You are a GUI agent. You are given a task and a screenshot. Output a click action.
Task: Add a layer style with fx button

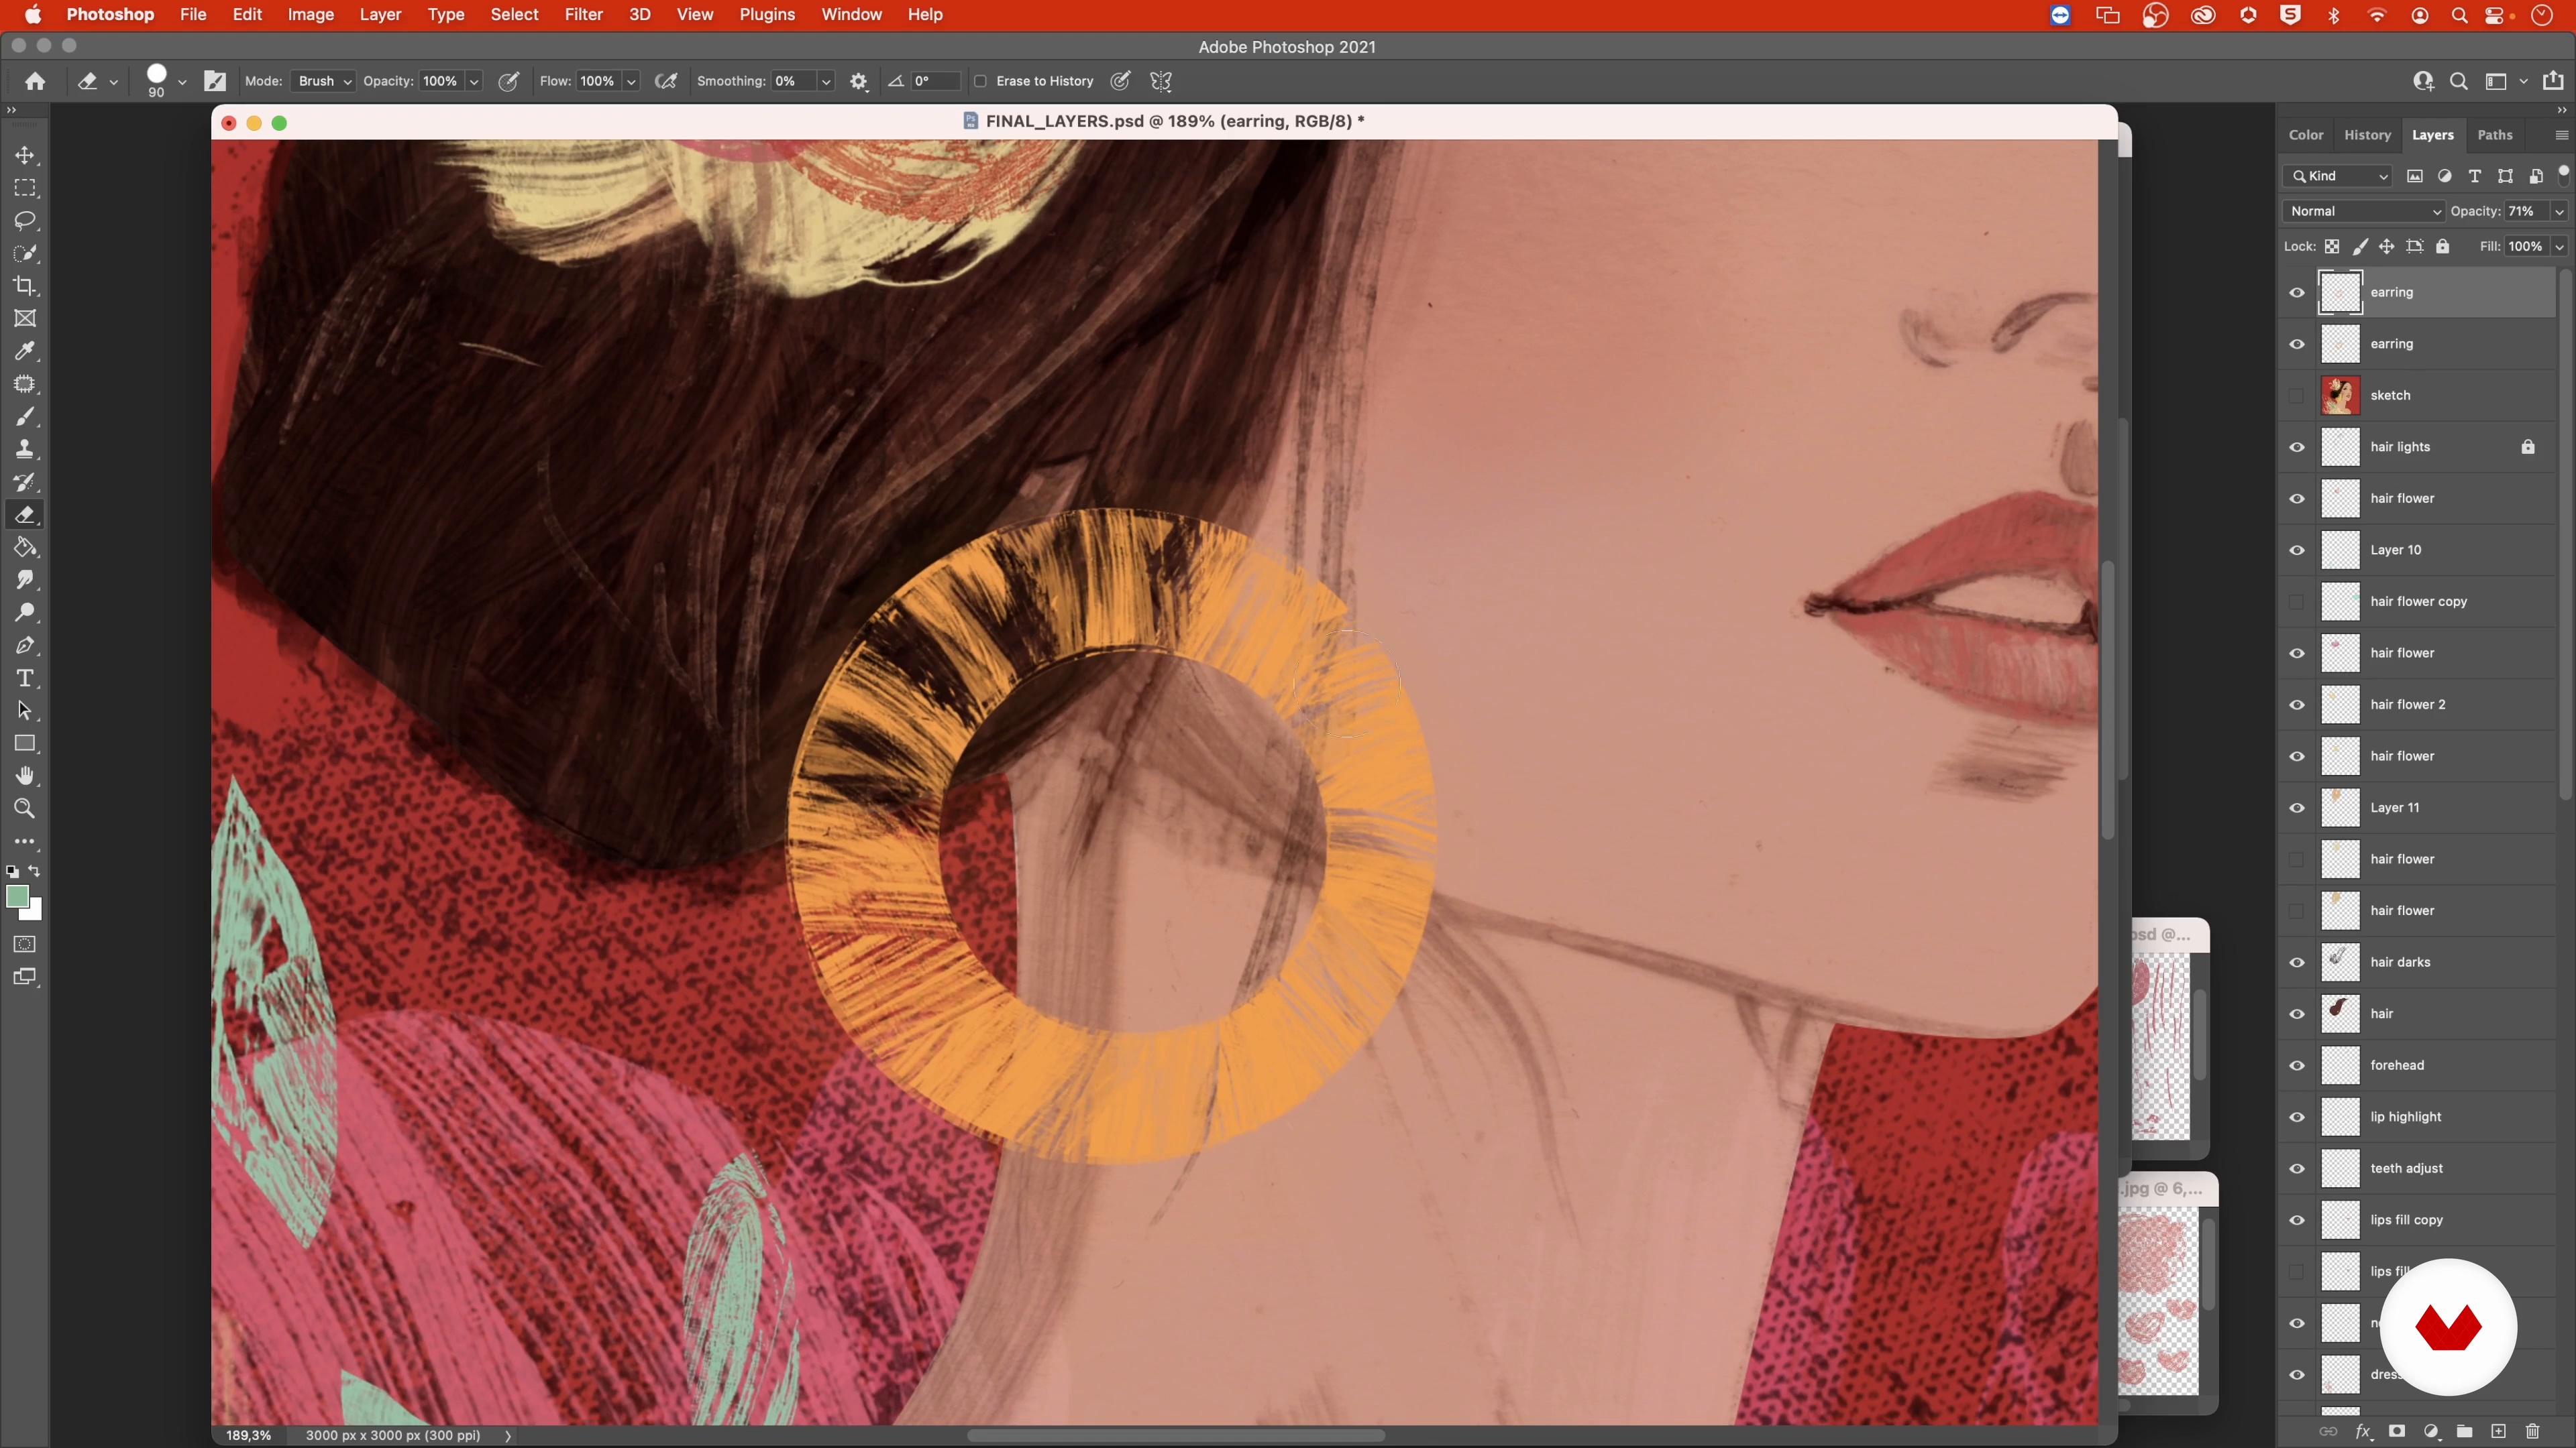(2363, 1431)
